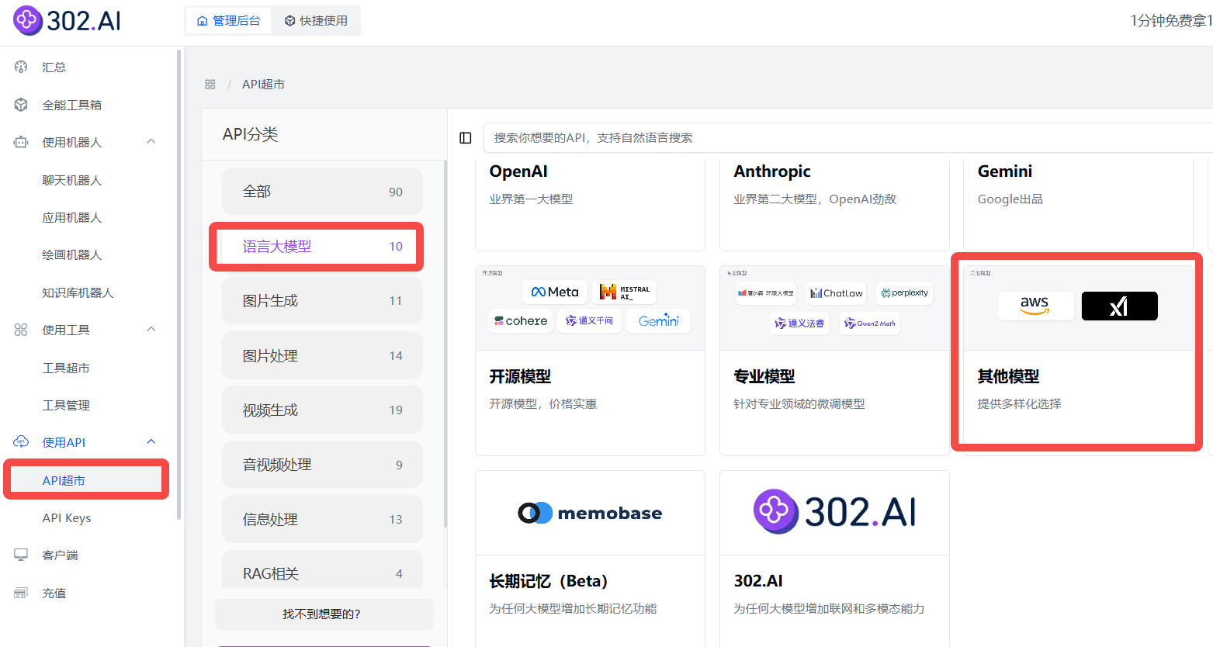Screen dimensions: 1213x647
Task: Click the 雷小蓉 开源大模型 logo
Action: coord(765,293)
